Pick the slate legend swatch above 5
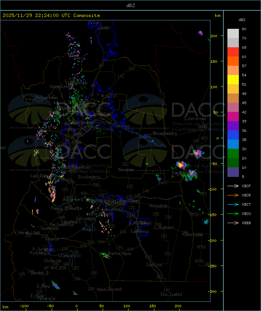 [233, 172]
